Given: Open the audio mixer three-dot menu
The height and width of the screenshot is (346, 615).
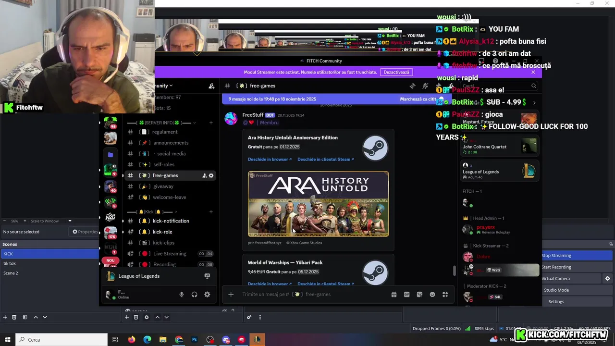Looking at the screenshot, I should pos(260,317).
